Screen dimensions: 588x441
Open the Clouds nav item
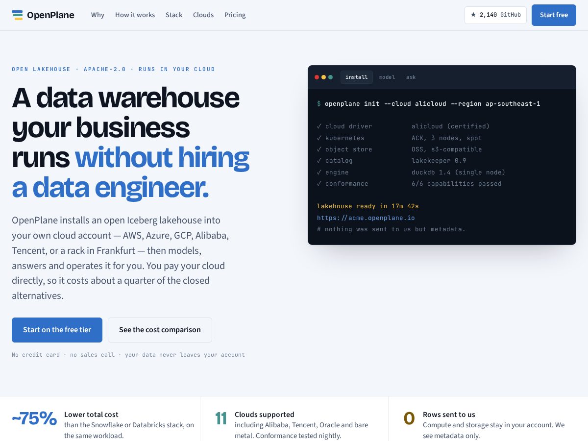pyautogui.click(x=203, y=15)
